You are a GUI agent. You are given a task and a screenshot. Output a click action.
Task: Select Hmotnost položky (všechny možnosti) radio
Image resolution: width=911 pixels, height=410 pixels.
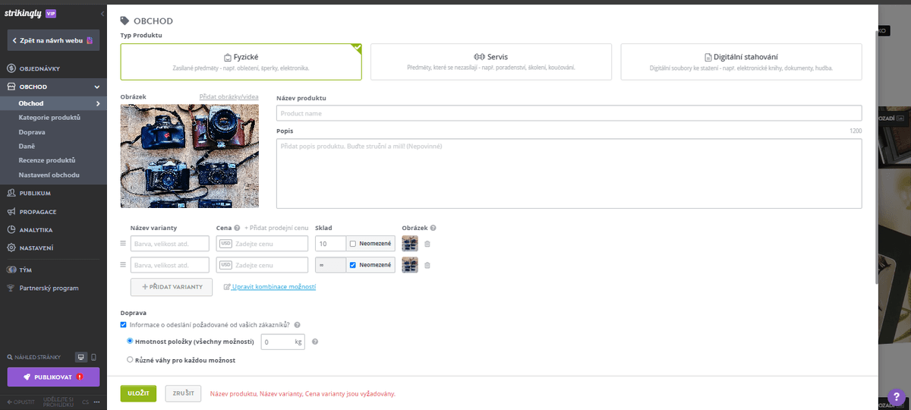pos(130,342)
